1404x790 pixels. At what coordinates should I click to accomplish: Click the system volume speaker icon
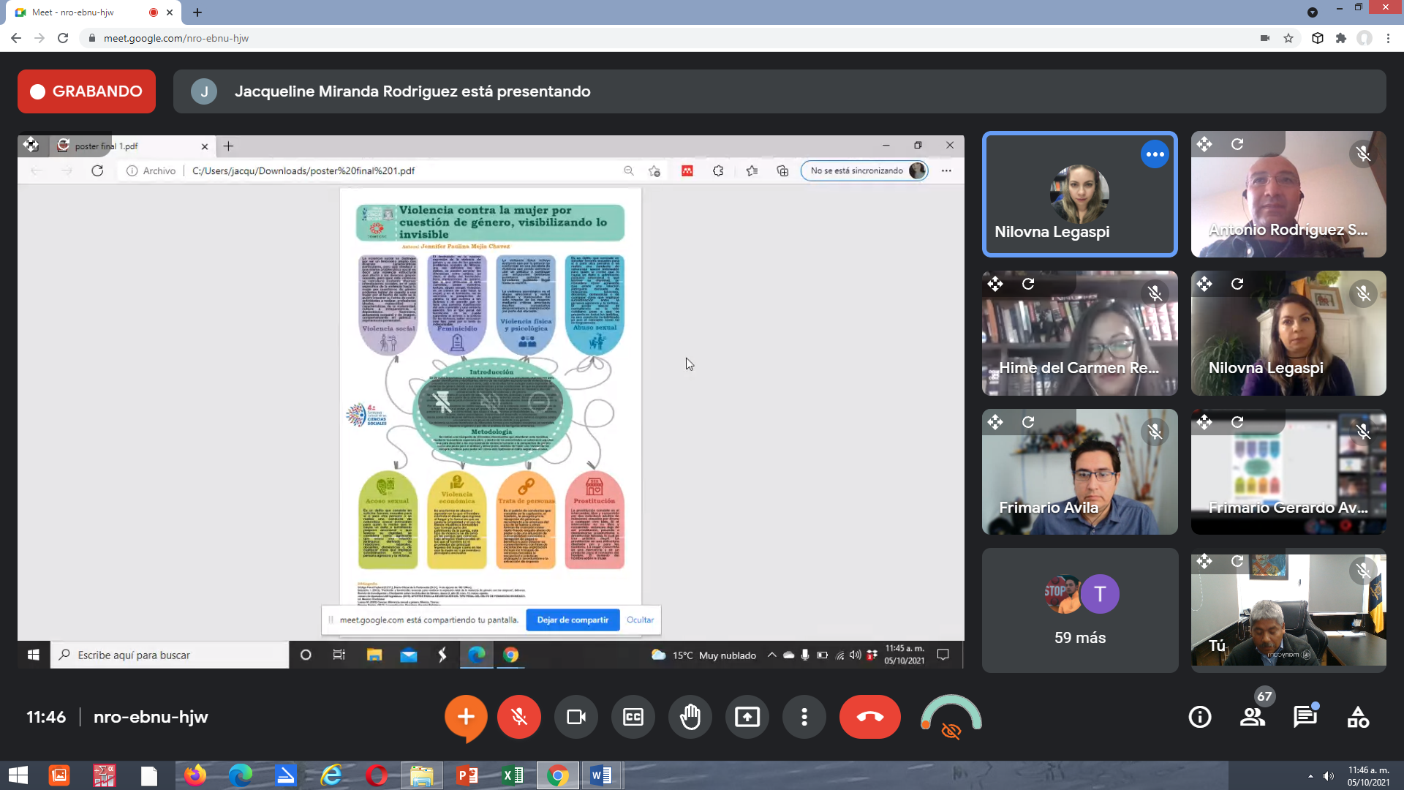coord(1329,776)
